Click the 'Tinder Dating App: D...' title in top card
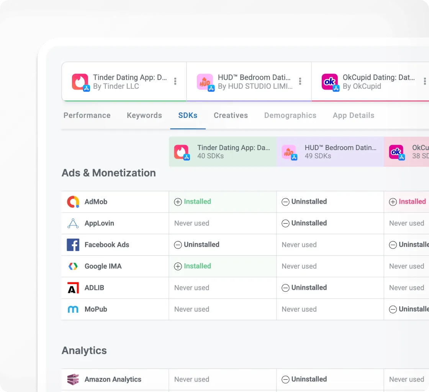 point(130,77)
